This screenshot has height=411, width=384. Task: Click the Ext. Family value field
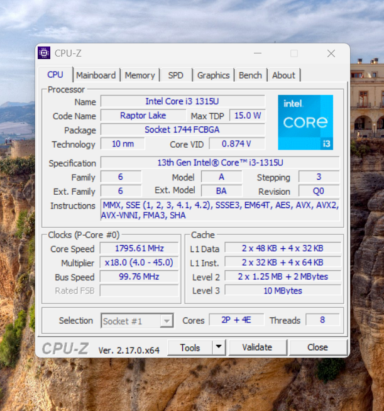[121, 191]
